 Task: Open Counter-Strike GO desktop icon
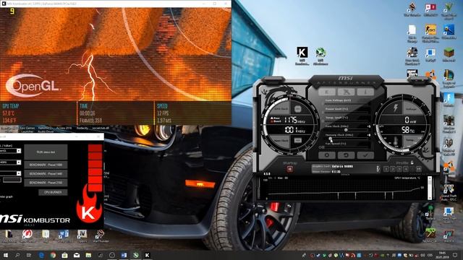[x=430, y=33]
